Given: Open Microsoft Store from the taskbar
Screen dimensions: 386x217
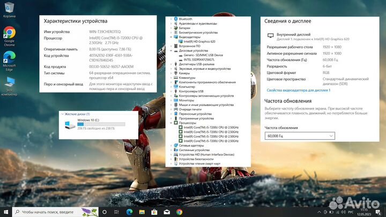Looking at the screenshot, I should coord(154,212).
